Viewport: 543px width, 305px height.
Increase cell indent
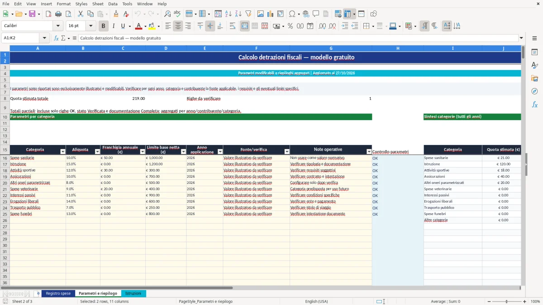(x=345, y=26)
